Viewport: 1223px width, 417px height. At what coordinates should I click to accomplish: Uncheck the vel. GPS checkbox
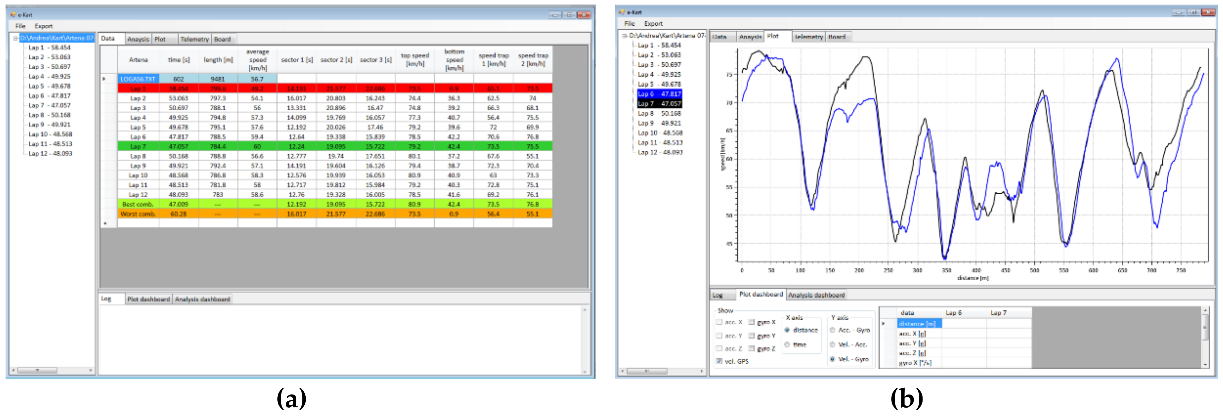pos(719,361)
